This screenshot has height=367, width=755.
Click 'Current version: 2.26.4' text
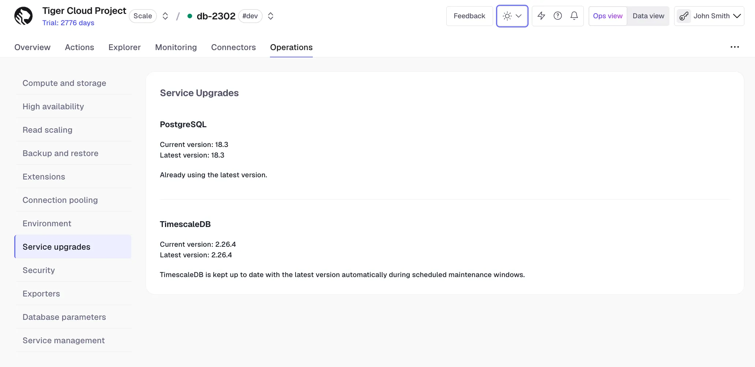pyautogui.click(x=198, y=244)
